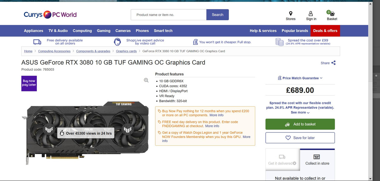This screenshot has width=380, height=181.
Task: Click the Sign in person icon
Action: click(311, 14)
